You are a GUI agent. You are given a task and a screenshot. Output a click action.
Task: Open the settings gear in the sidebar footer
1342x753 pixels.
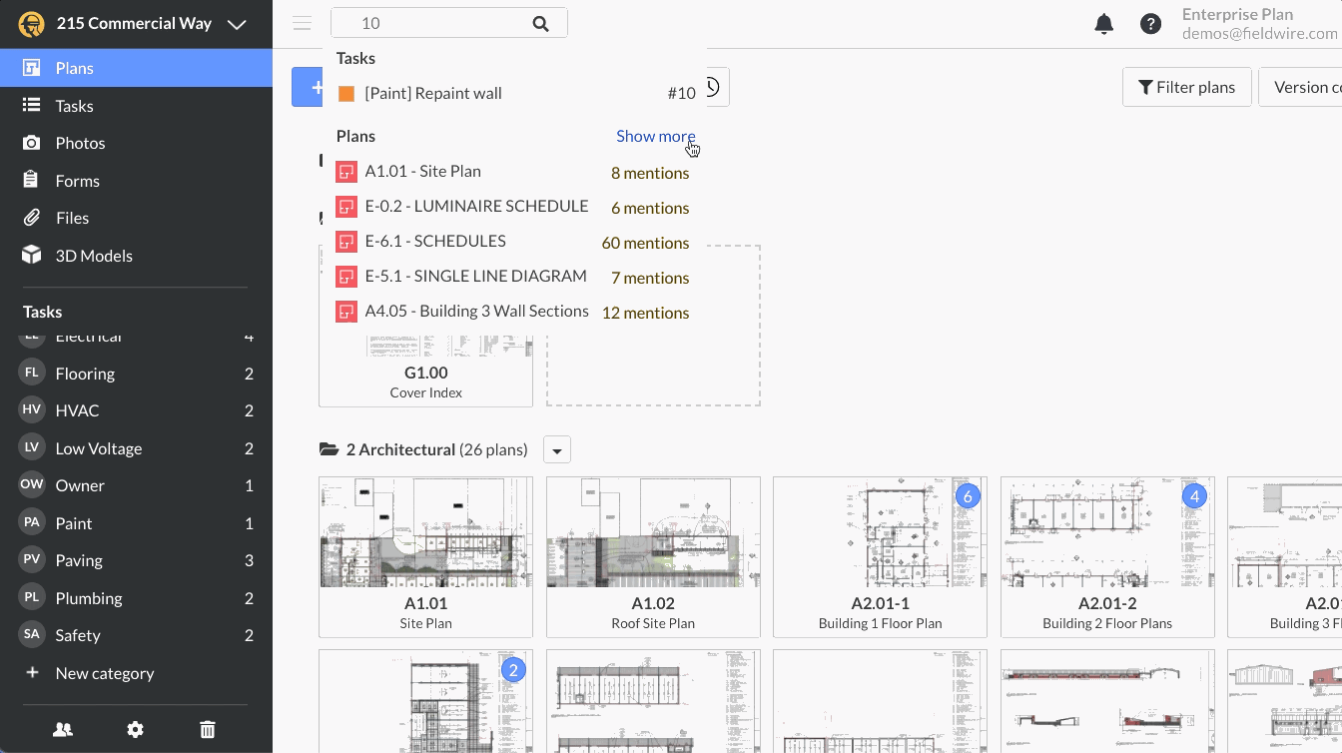click(x=136, y=730)
